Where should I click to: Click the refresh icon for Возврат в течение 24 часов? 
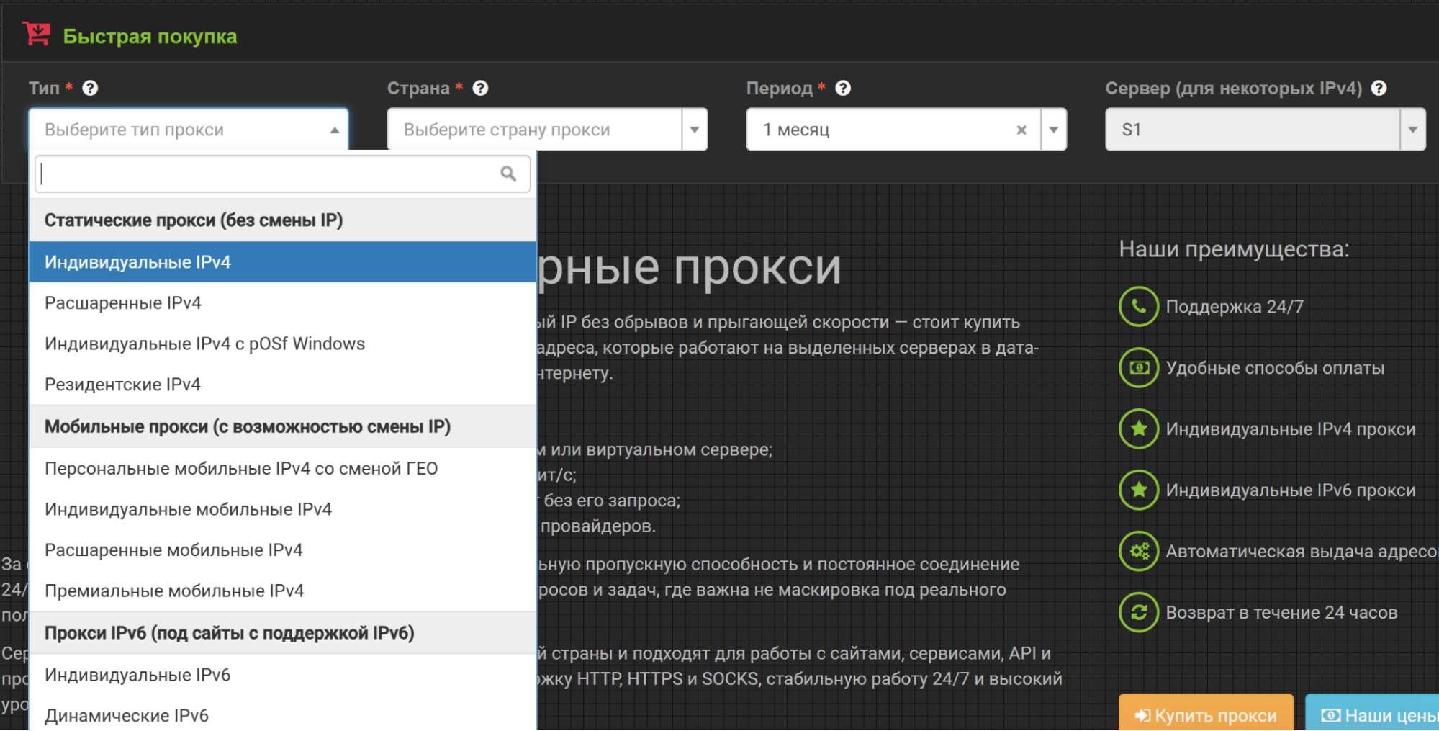1138,612
